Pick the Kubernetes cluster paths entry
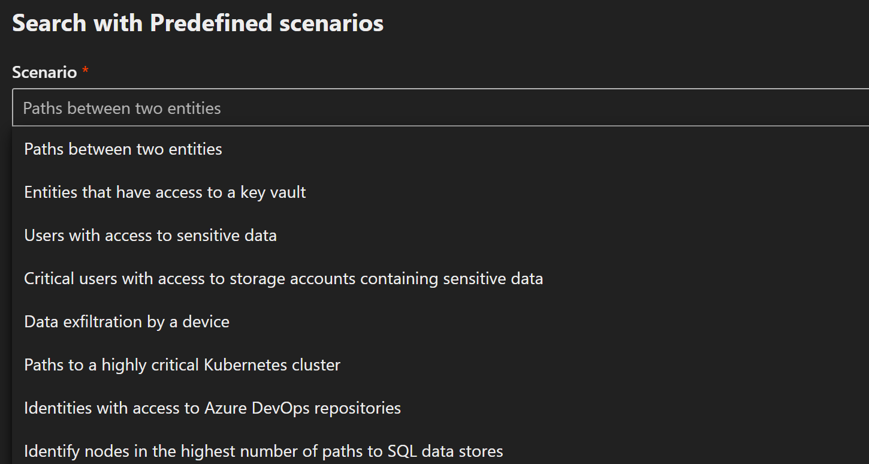This screenshot has width=869, height=464. click(x=182, y=364)
